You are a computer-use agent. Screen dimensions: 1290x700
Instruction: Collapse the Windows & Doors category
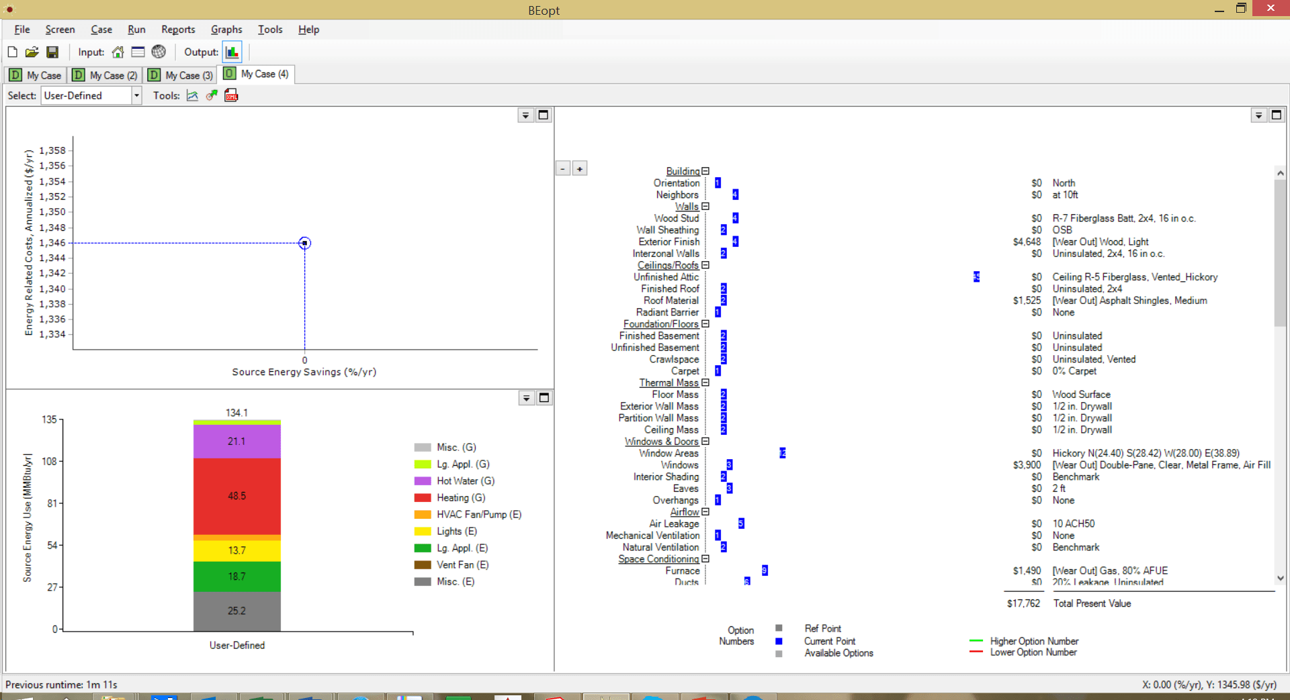click(705, 441)
